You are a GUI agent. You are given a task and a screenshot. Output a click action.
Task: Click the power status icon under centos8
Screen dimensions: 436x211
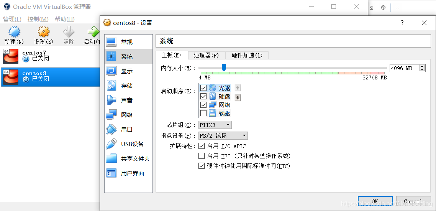(x=26, y=79)
